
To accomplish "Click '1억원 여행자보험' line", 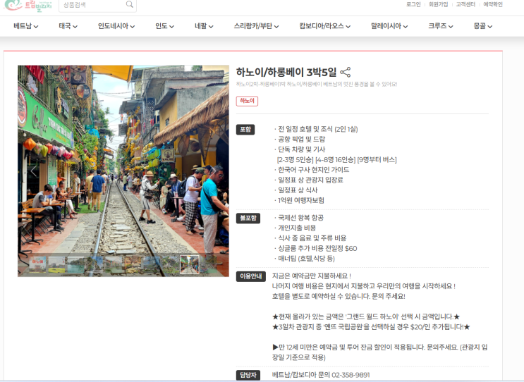I will pos(299,200).
